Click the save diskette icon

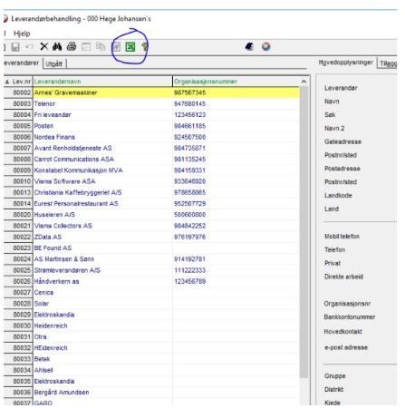[x=15, y=47]
